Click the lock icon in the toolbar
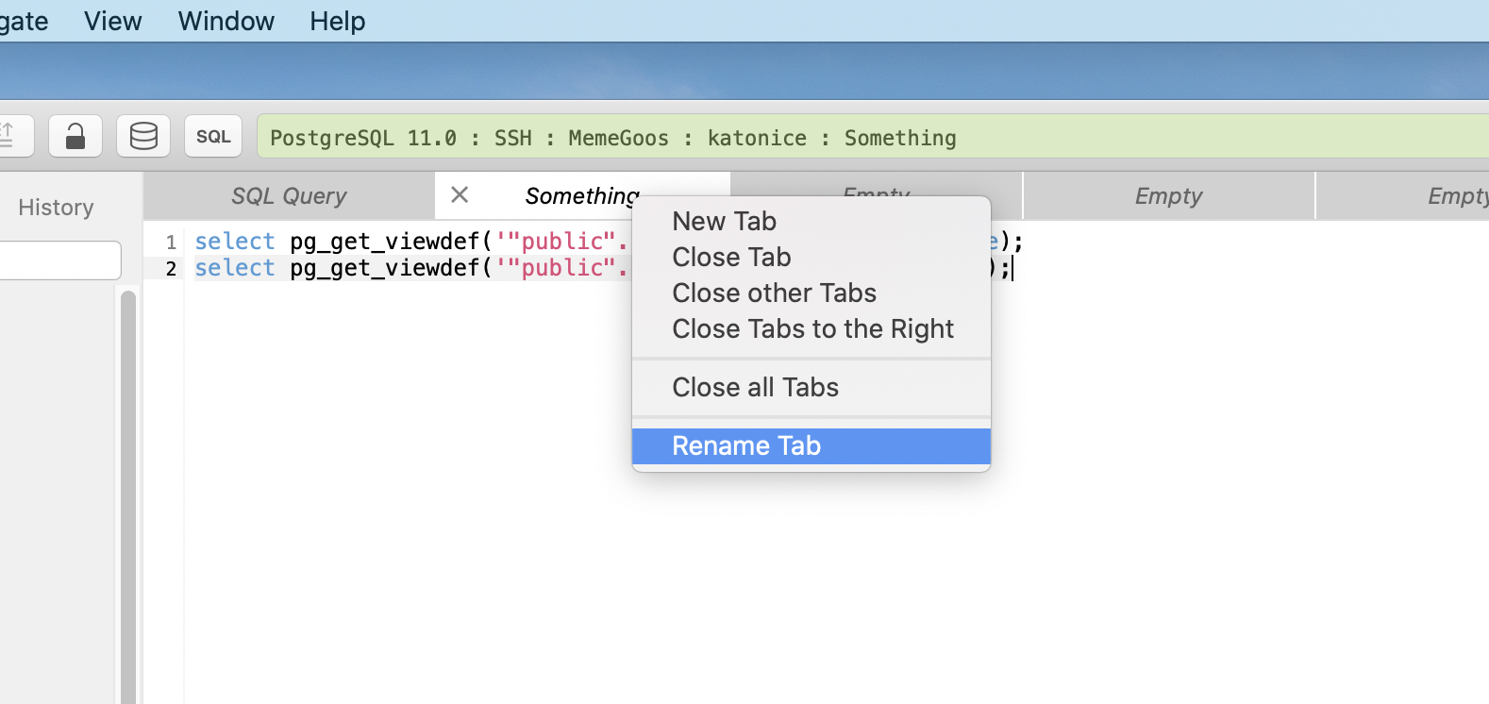 [x=75, y=136]
